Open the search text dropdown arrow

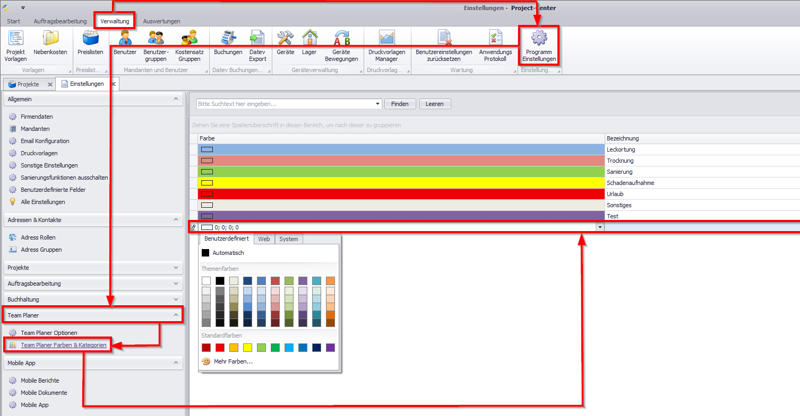tap(377, 104)
